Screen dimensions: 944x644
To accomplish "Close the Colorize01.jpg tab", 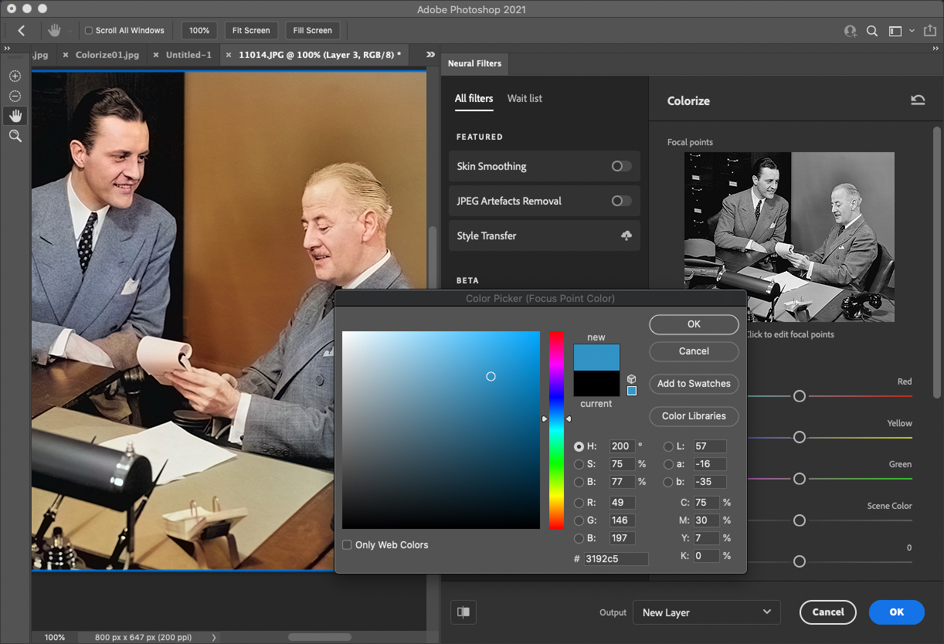I will pos(66,55).
